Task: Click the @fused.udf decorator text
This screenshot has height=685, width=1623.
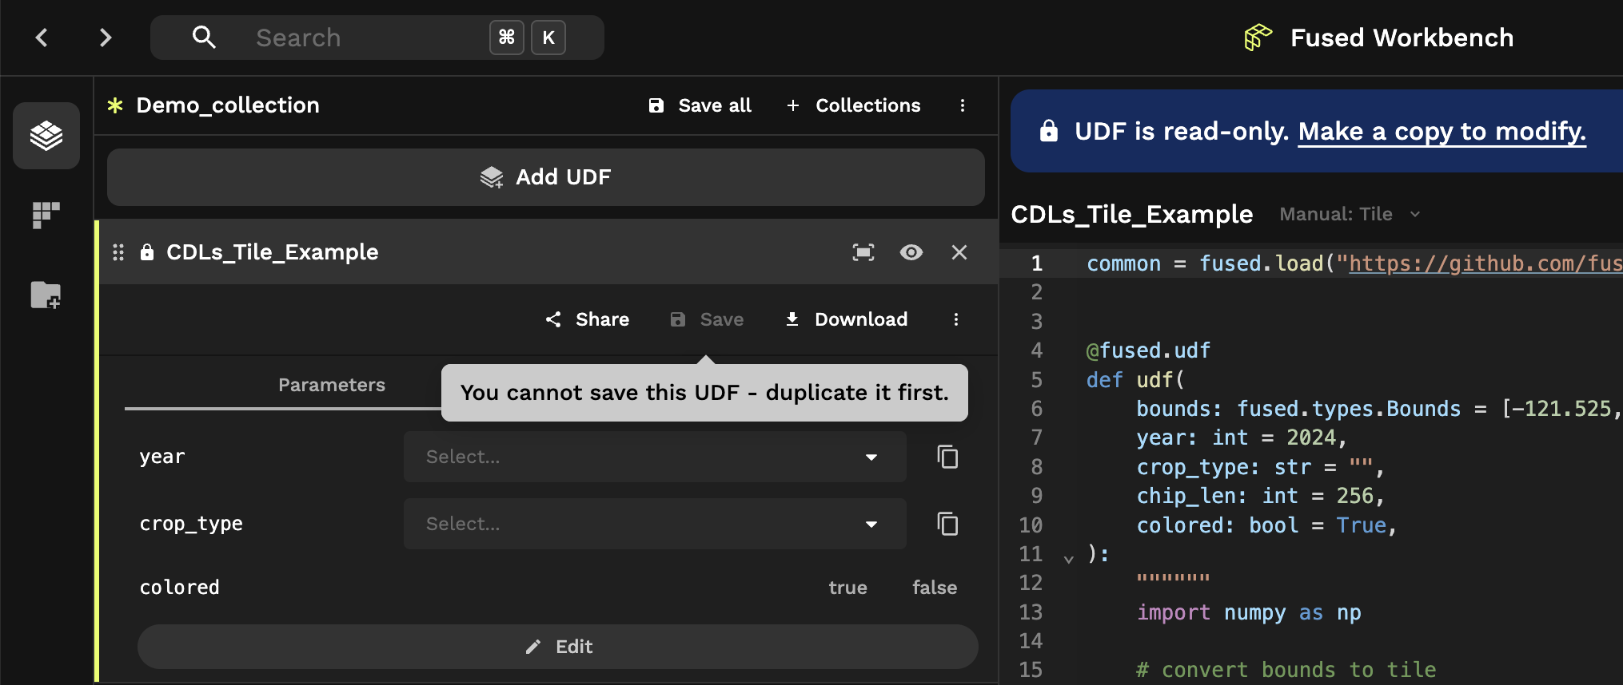Action: [x=1148, y=350]
